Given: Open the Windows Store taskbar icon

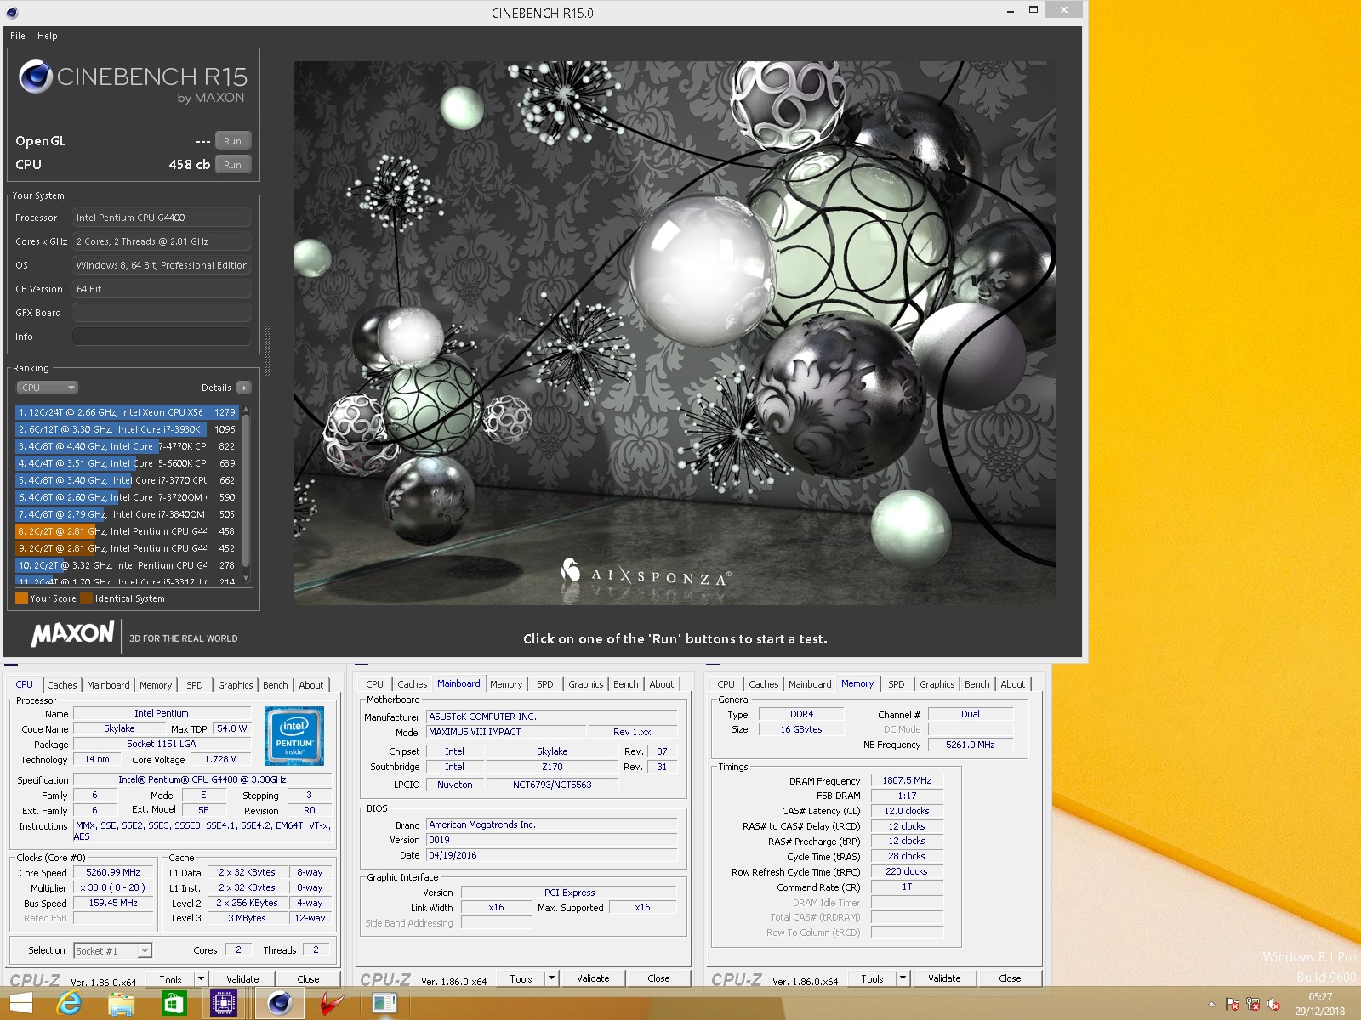Looking at the screenshot, I should point(174,1004).
